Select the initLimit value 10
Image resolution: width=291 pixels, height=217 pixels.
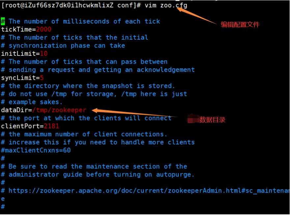44,54
